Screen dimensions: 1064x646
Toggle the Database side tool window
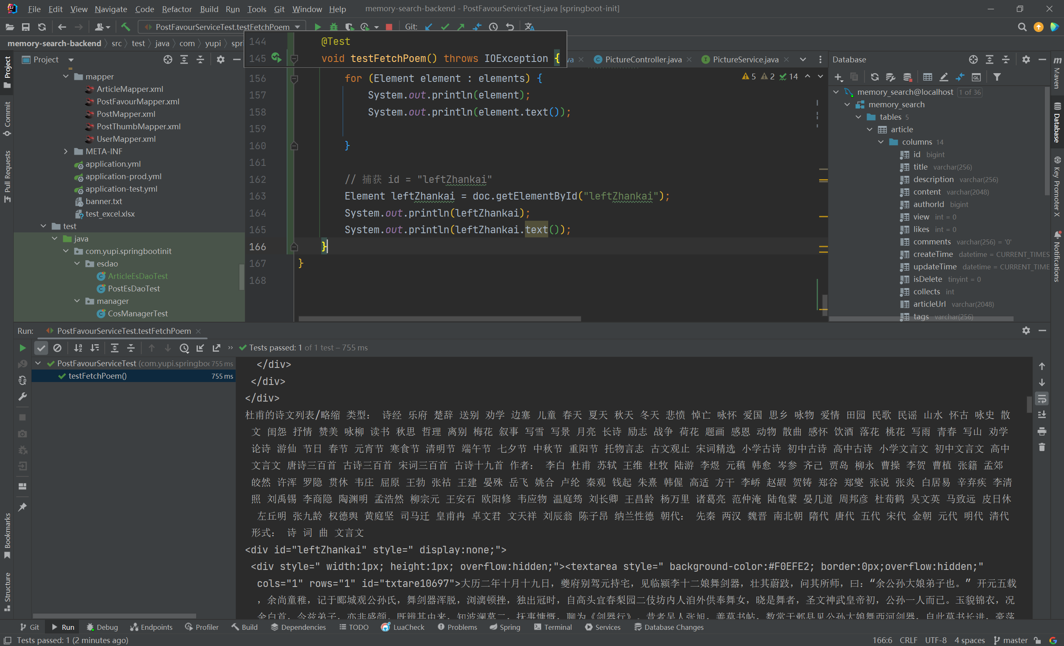pyautogui.click(x=1057, y=123)
